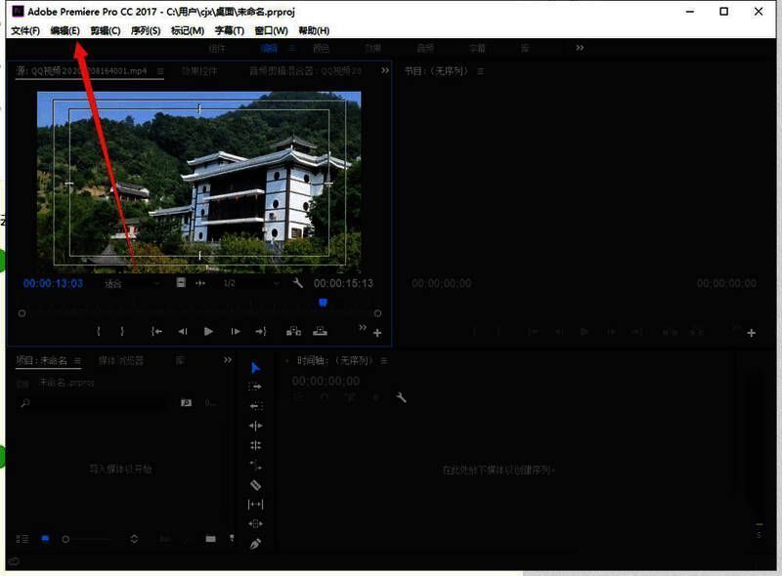Viewport: 782px width, 576px height.
Task: Open the Source monitor panel menu
Action: [x=160, y=70]
